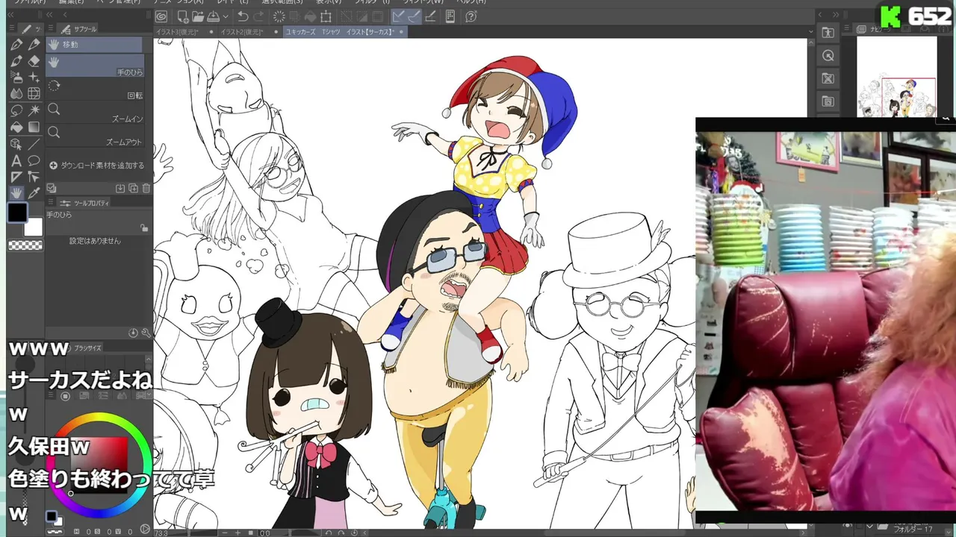Click the Navigator canvas thumbnail

[x=897, y=77]
